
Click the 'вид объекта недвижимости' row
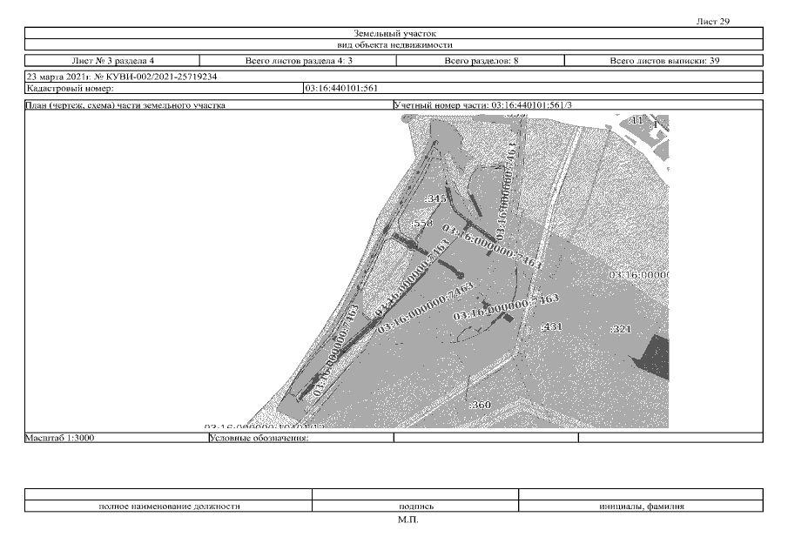394,44
